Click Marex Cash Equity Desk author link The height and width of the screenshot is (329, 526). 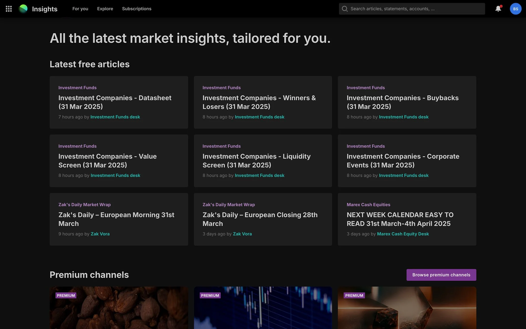pos(403,234)
